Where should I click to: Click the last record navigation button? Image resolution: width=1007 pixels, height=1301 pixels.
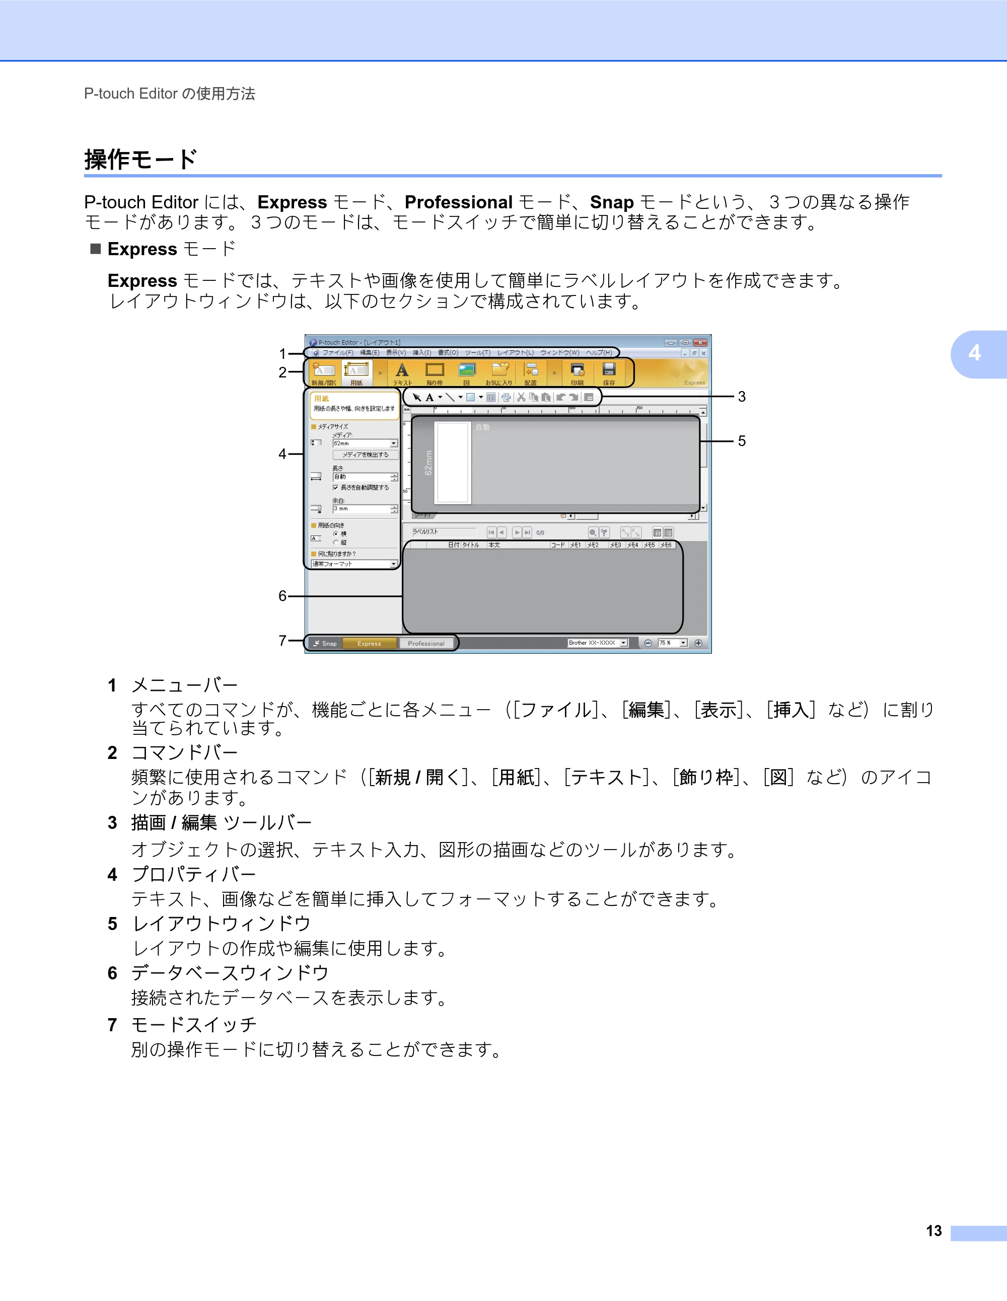point(527,532)
